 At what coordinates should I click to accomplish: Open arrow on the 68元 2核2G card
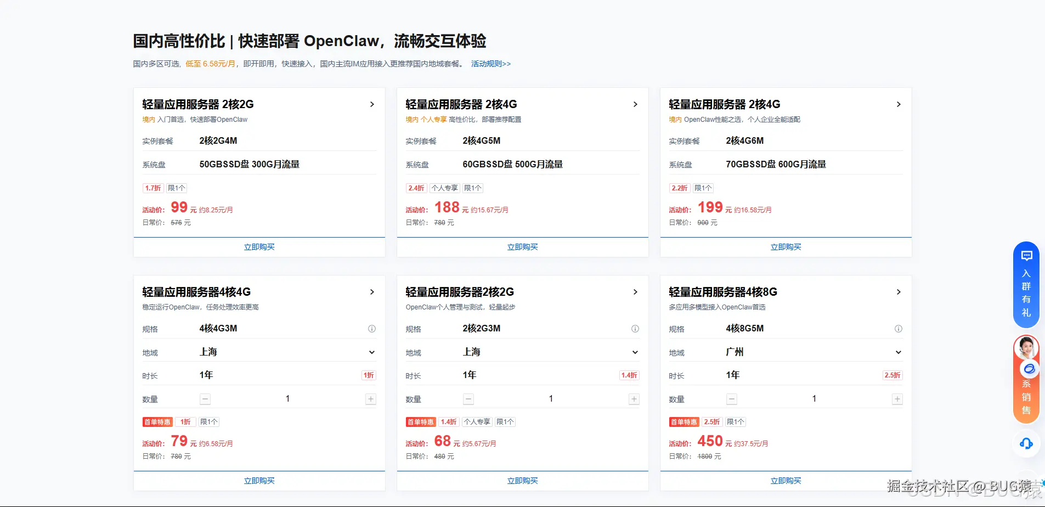pos(635,292)
